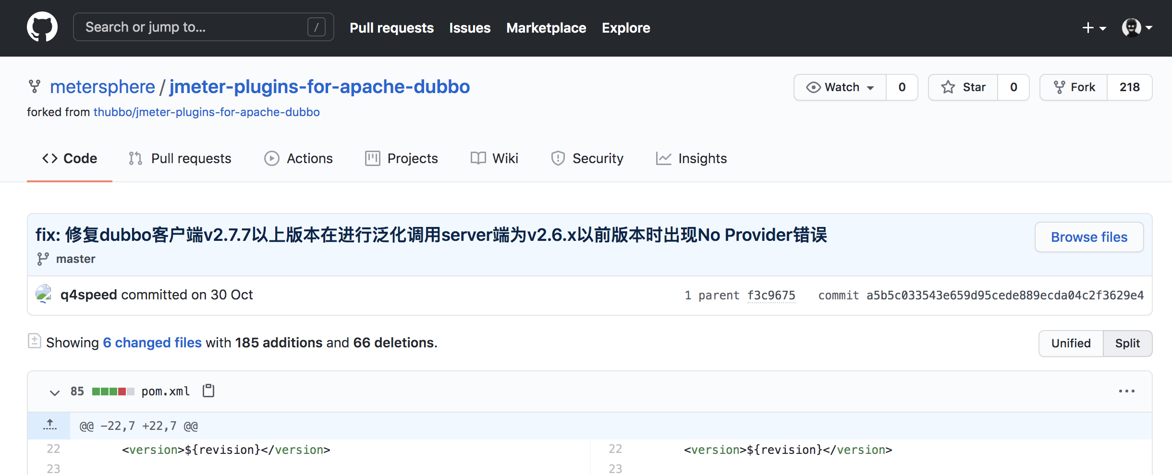Copy the pom.xml file path
Image resolution: width=1172 pixels, height=475 pixels.
coord(208,391)
